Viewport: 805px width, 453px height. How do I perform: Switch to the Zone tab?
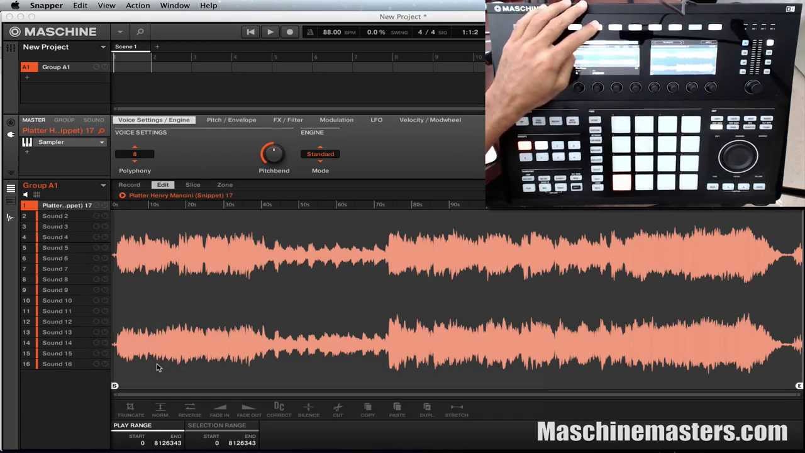(225, 185)
